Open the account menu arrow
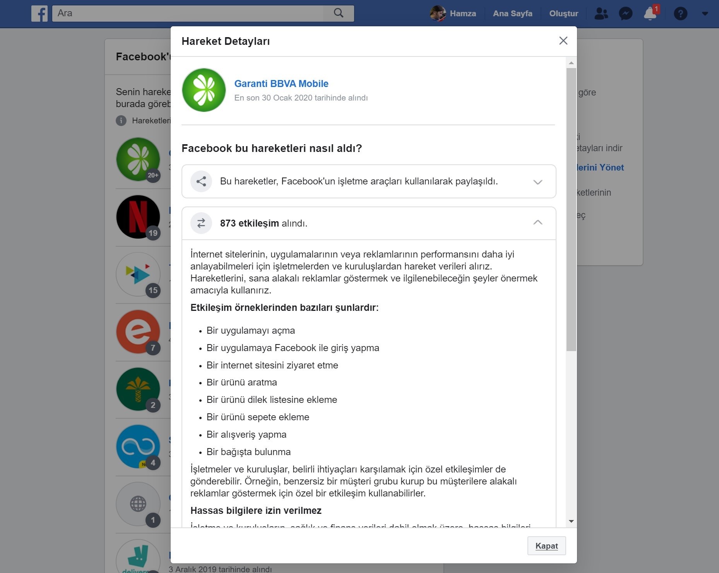This screenshot has width=719, height=573. pyautogui.click(x=705, y=14)
